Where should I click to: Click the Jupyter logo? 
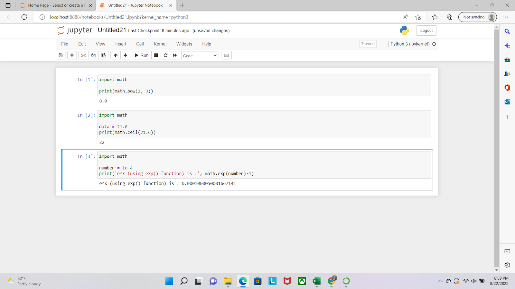(75, 30)
